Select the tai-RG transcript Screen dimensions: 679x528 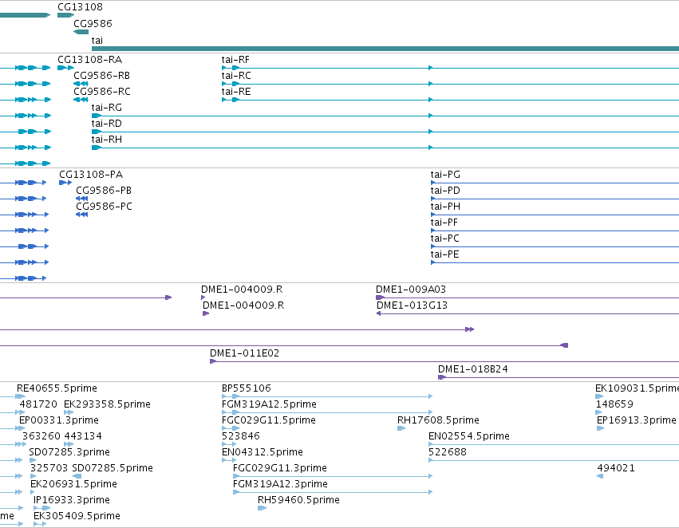[107, 108]
